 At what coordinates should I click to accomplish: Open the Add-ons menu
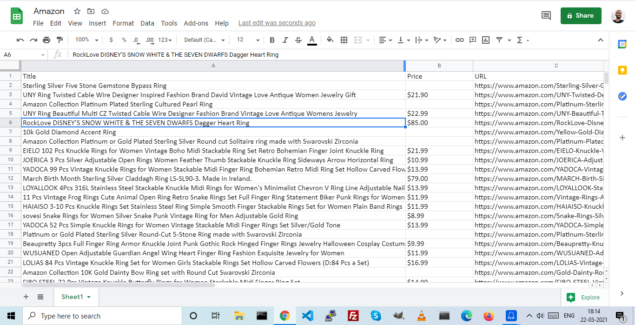tap(196, 23)
